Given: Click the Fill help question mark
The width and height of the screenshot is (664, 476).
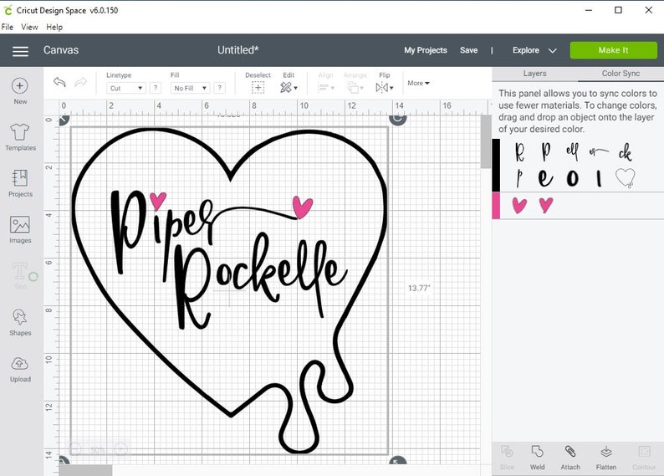Looking at the screenshot, I should click(x=219, y=88).
